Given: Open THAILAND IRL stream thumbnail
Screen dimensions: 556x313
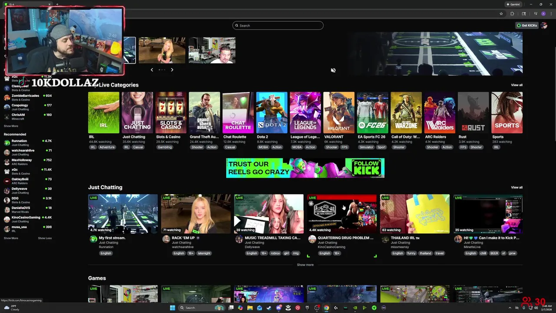Looking at the screenshot, I should tap(415, 214).
